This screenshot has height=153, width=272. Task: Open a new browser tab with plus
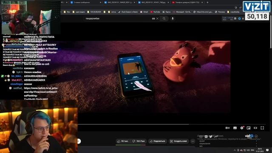(207, 3)
